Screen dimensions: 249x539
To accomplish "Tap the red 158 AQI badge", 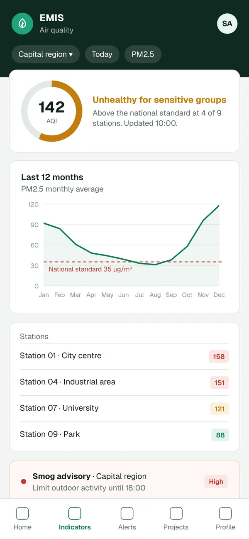I will 219,357.
